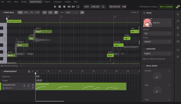Click the plus next to Breathy

(169, 71)
